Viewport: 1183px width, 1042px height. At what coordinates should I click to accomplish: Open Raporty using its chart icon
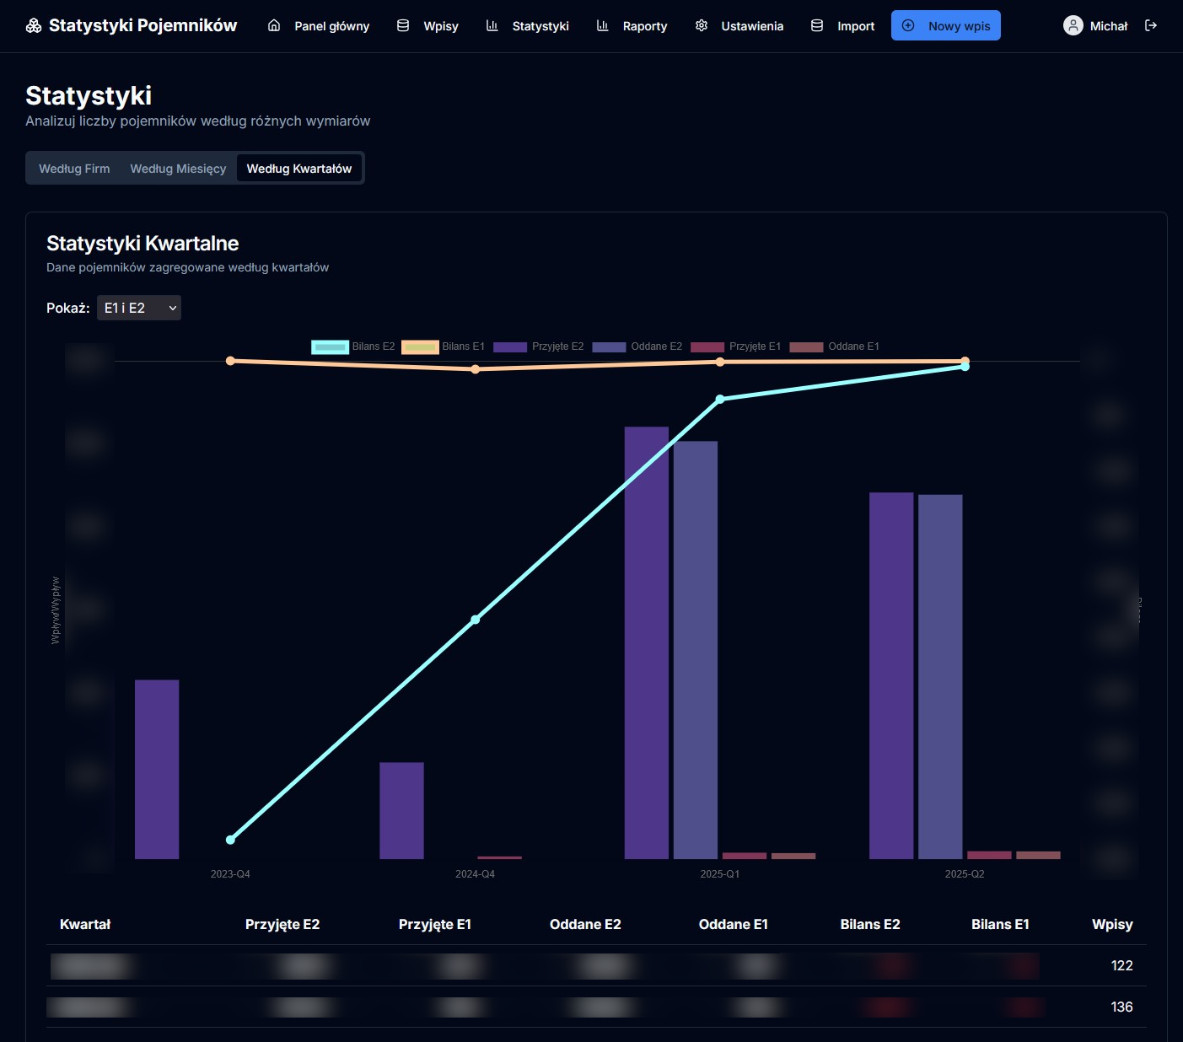tap(602, 25)
